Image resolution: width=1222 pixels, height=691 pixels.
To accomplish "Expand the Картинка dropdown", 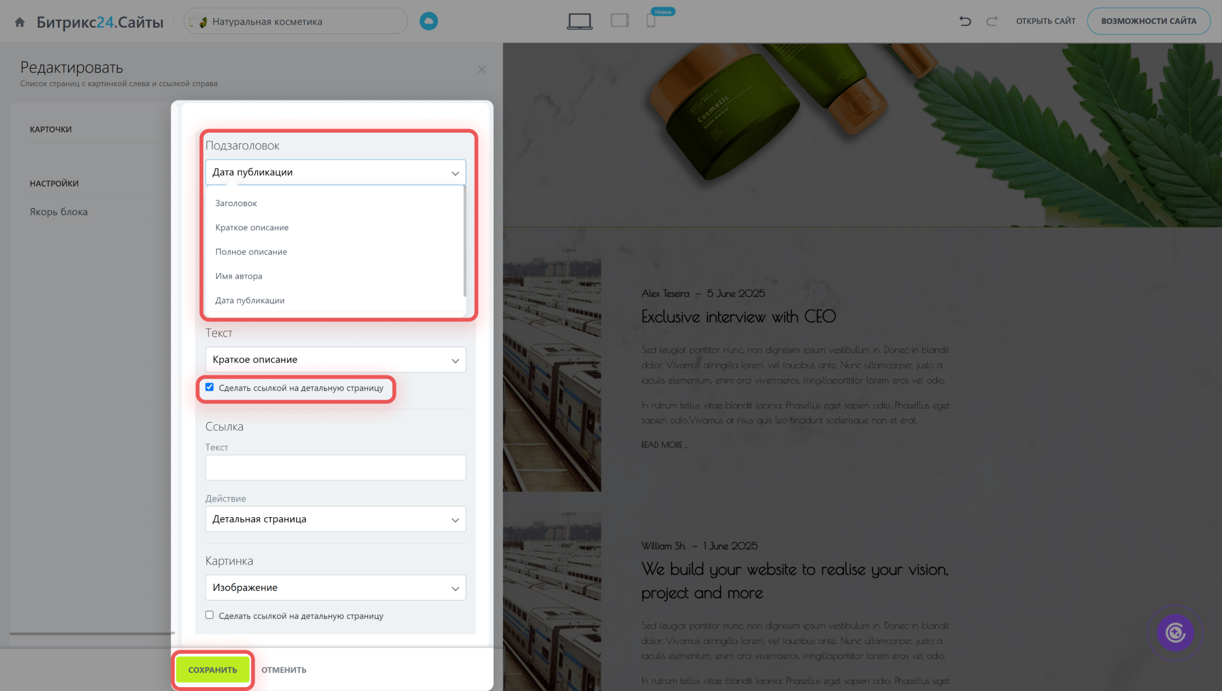I will 335,587.
